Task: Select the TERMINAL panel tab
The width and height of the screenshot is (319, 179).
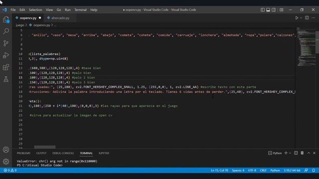Action: (x=86, y=153)
